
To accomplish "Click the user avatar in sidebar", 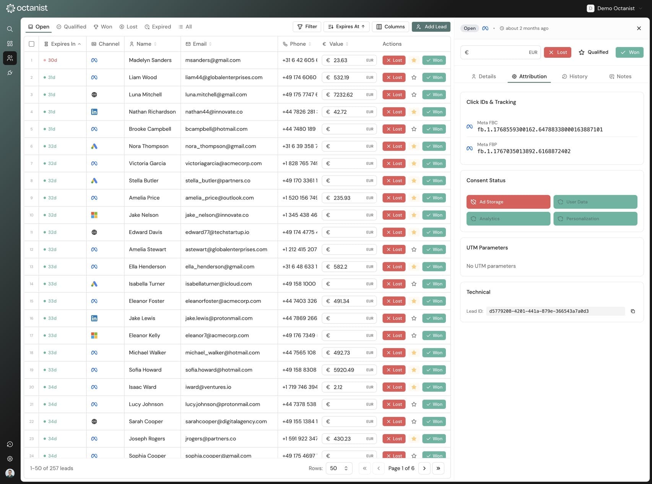I will [10, 473].
